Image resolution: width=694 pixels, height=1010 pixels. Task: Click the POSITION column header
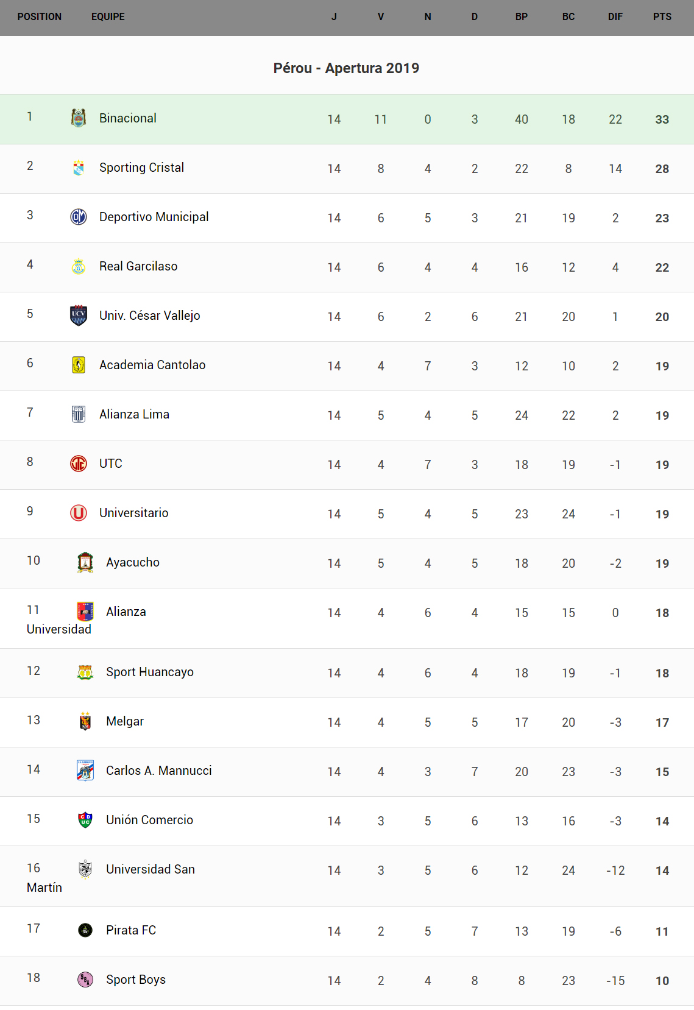[x=40, y=17]
